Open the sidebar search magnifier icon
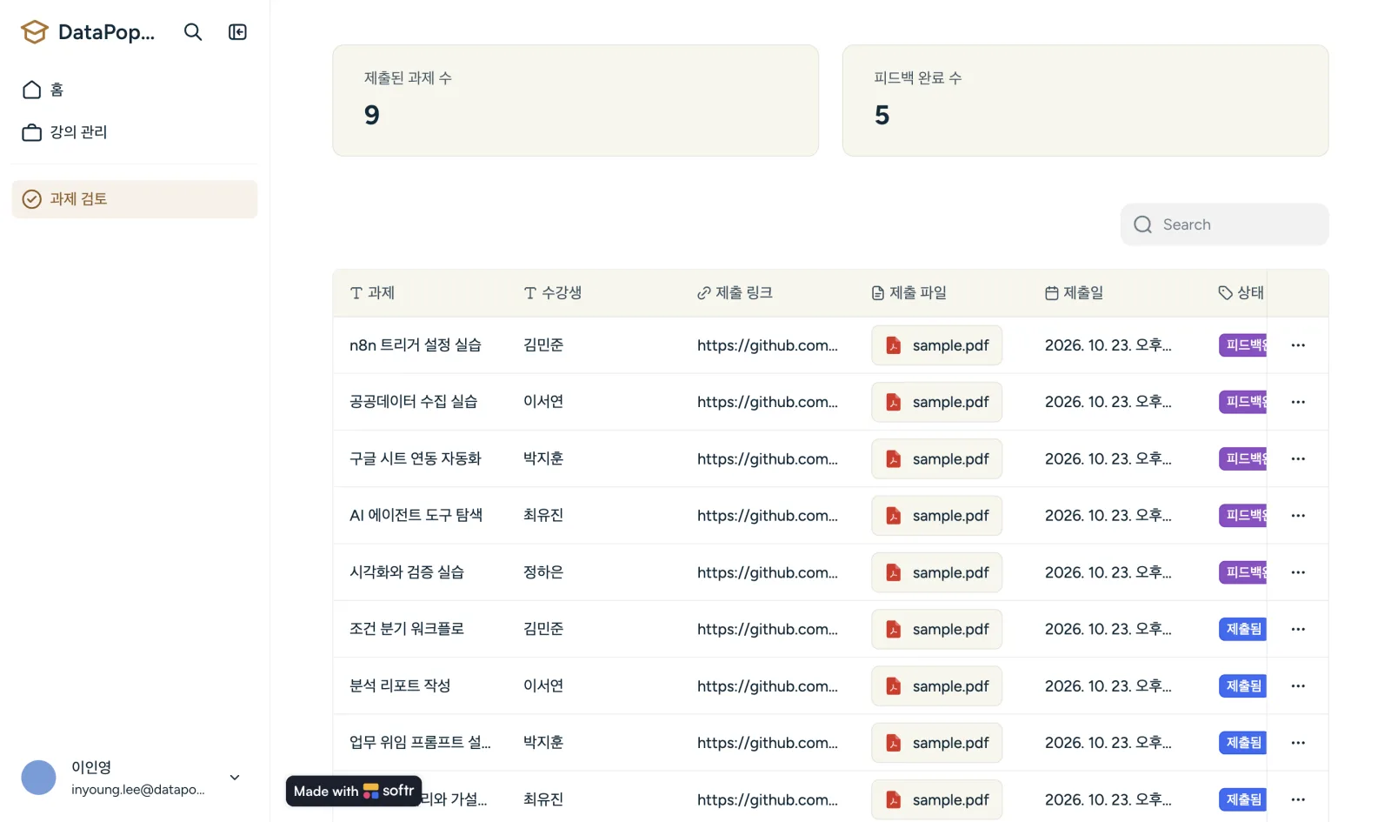Image resolution: width=1391 pixels, height=822 pixels. click(x=193, y=32)
